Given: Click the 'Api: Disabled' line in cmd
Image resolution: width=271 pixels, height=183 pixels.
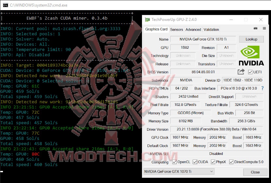Looking at the screenshot, I should click(33, 55).
